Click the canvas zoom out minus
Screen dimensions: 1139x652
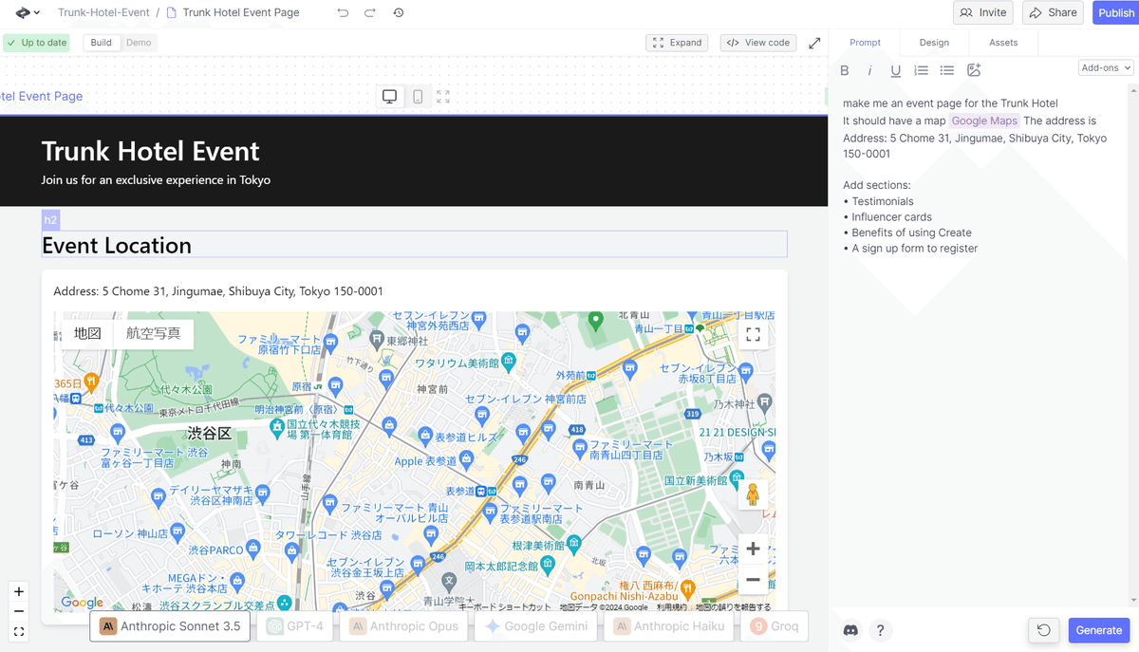(19, 611)
